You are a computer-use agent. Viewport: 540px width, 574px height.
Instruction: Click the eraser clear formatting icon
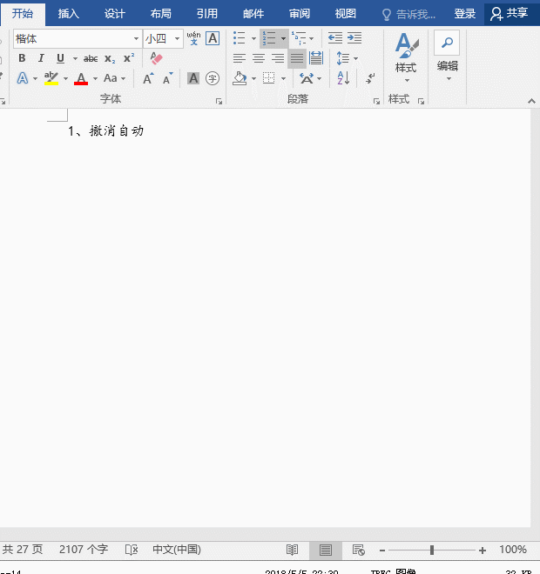pyautogui.click(x=156, y=58)
